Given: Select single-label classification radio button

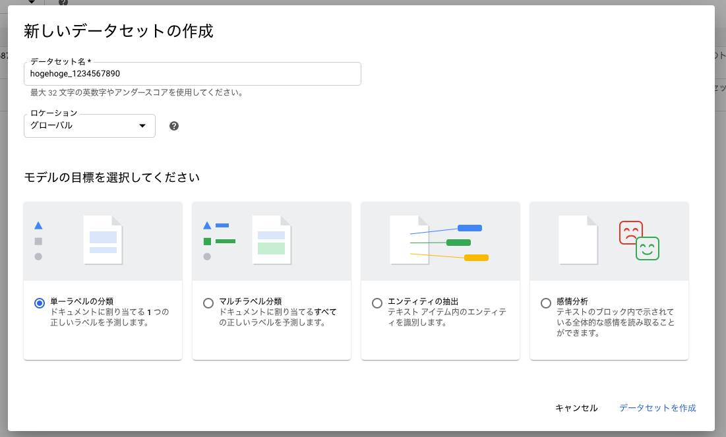Looking at the screenshot, I should coord(40,303).
